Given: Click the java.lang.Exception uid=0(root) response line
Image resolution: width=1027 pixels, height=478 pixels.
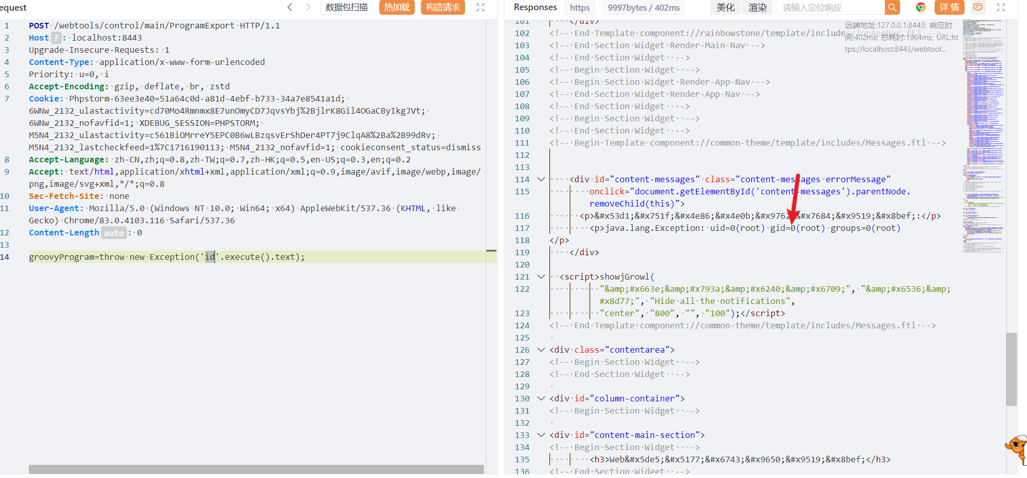Looking at the screenshot, I should [745, 228].
